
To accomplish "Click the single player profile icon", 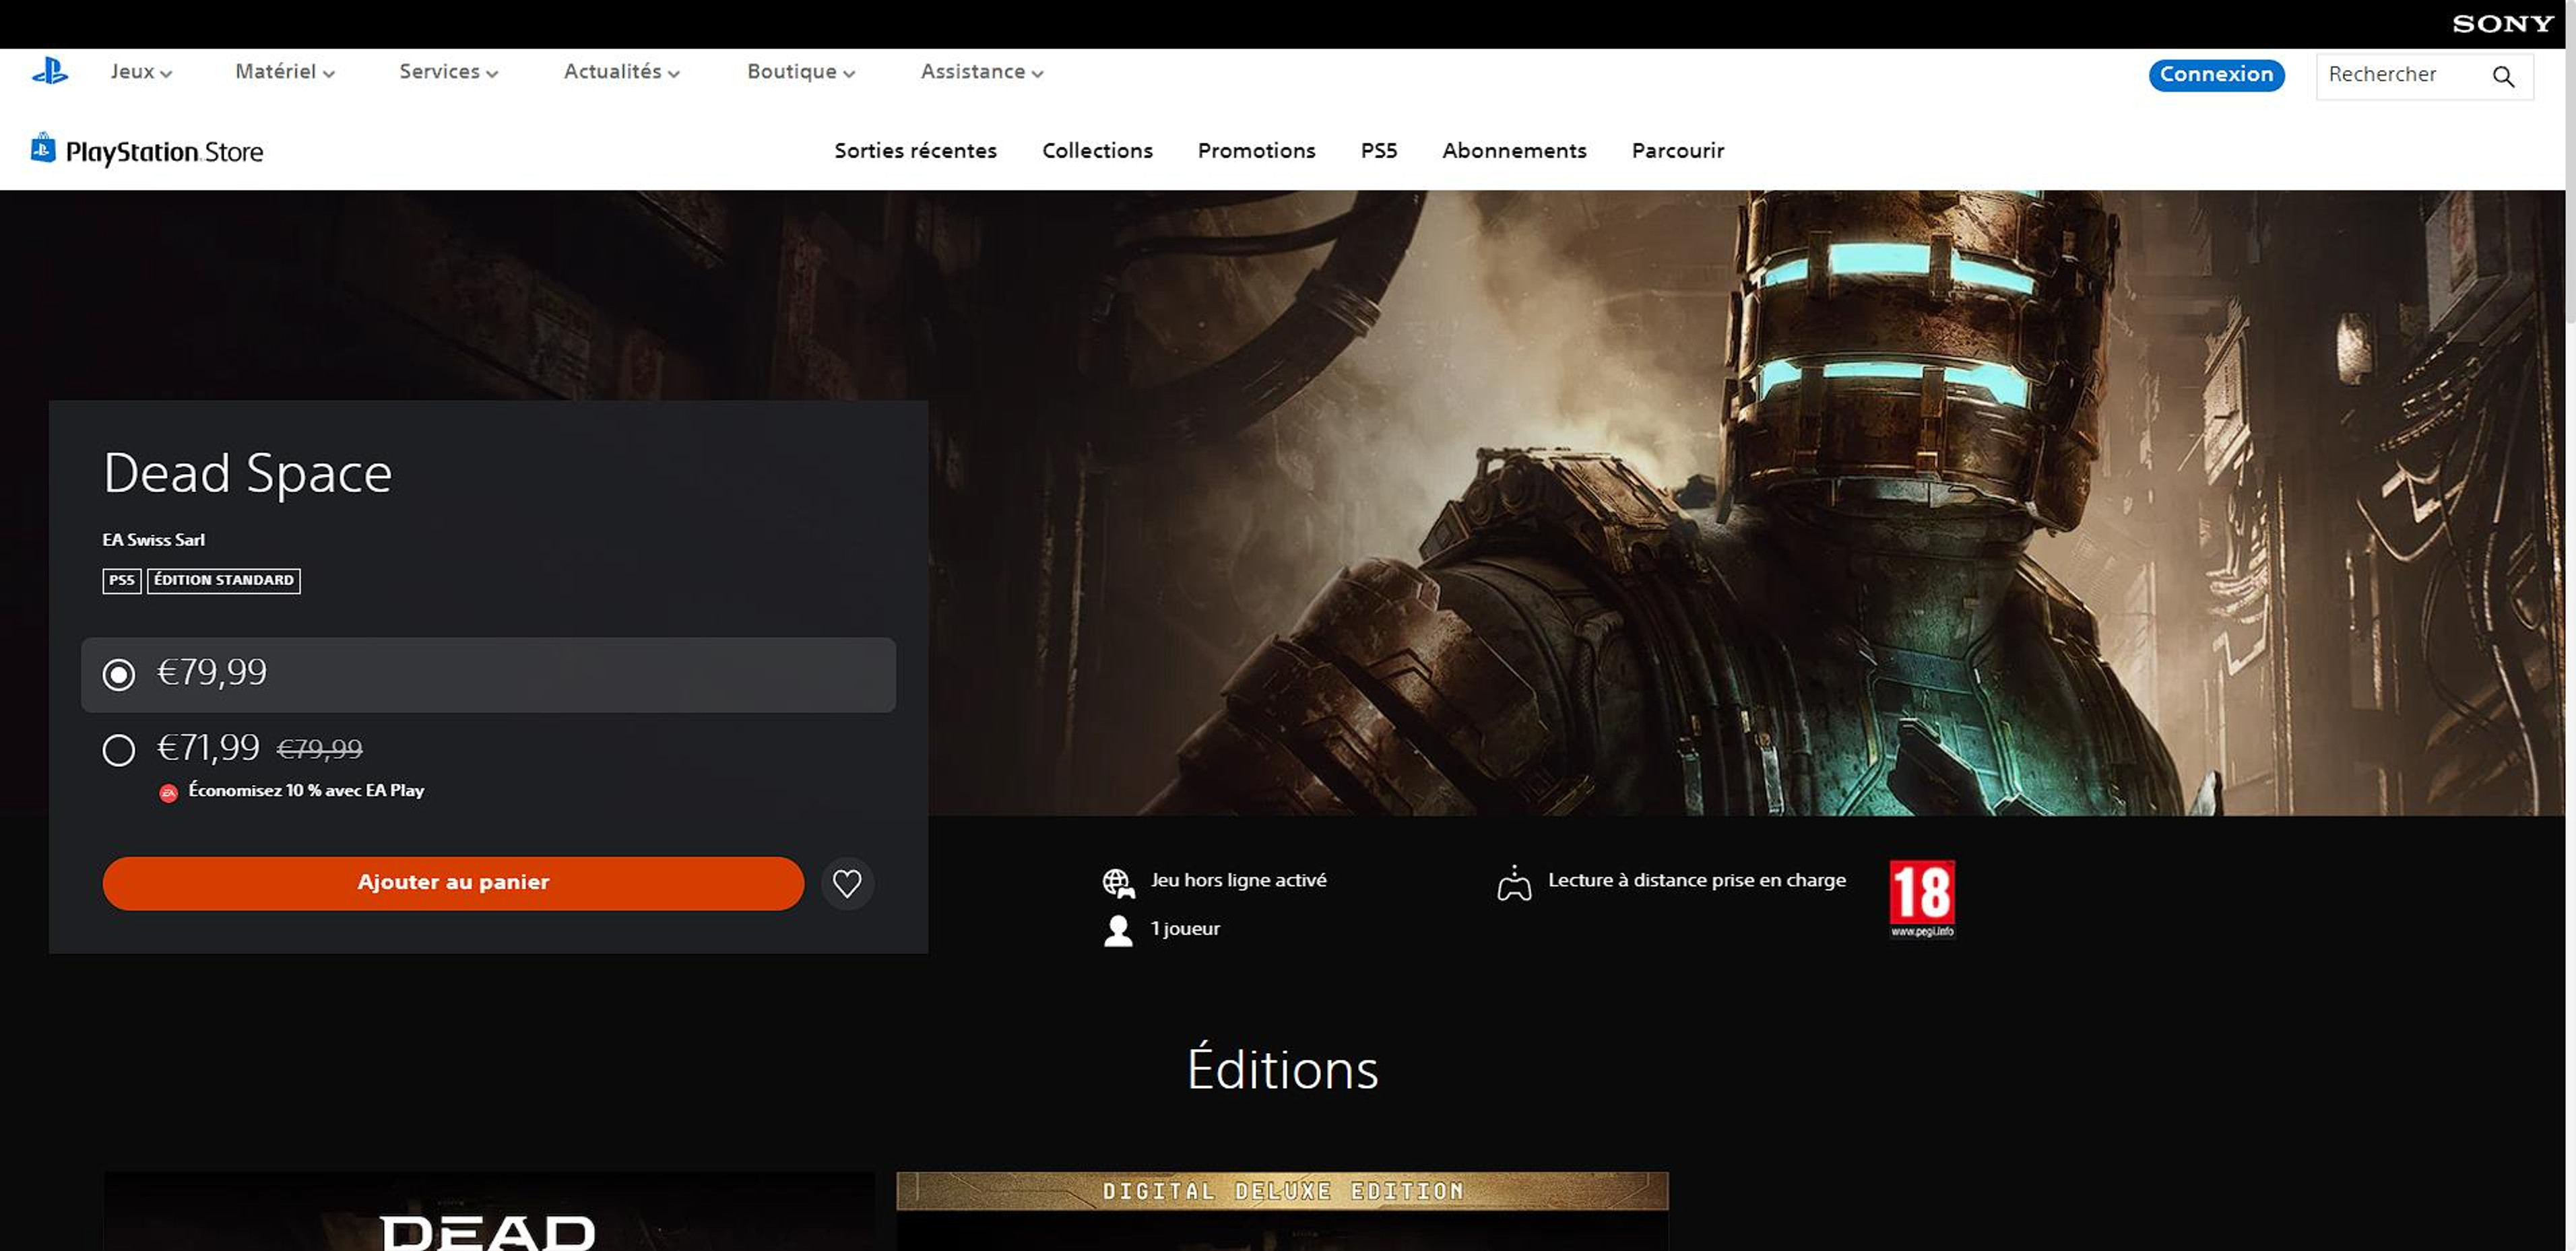I will [x=1119, y=928].
